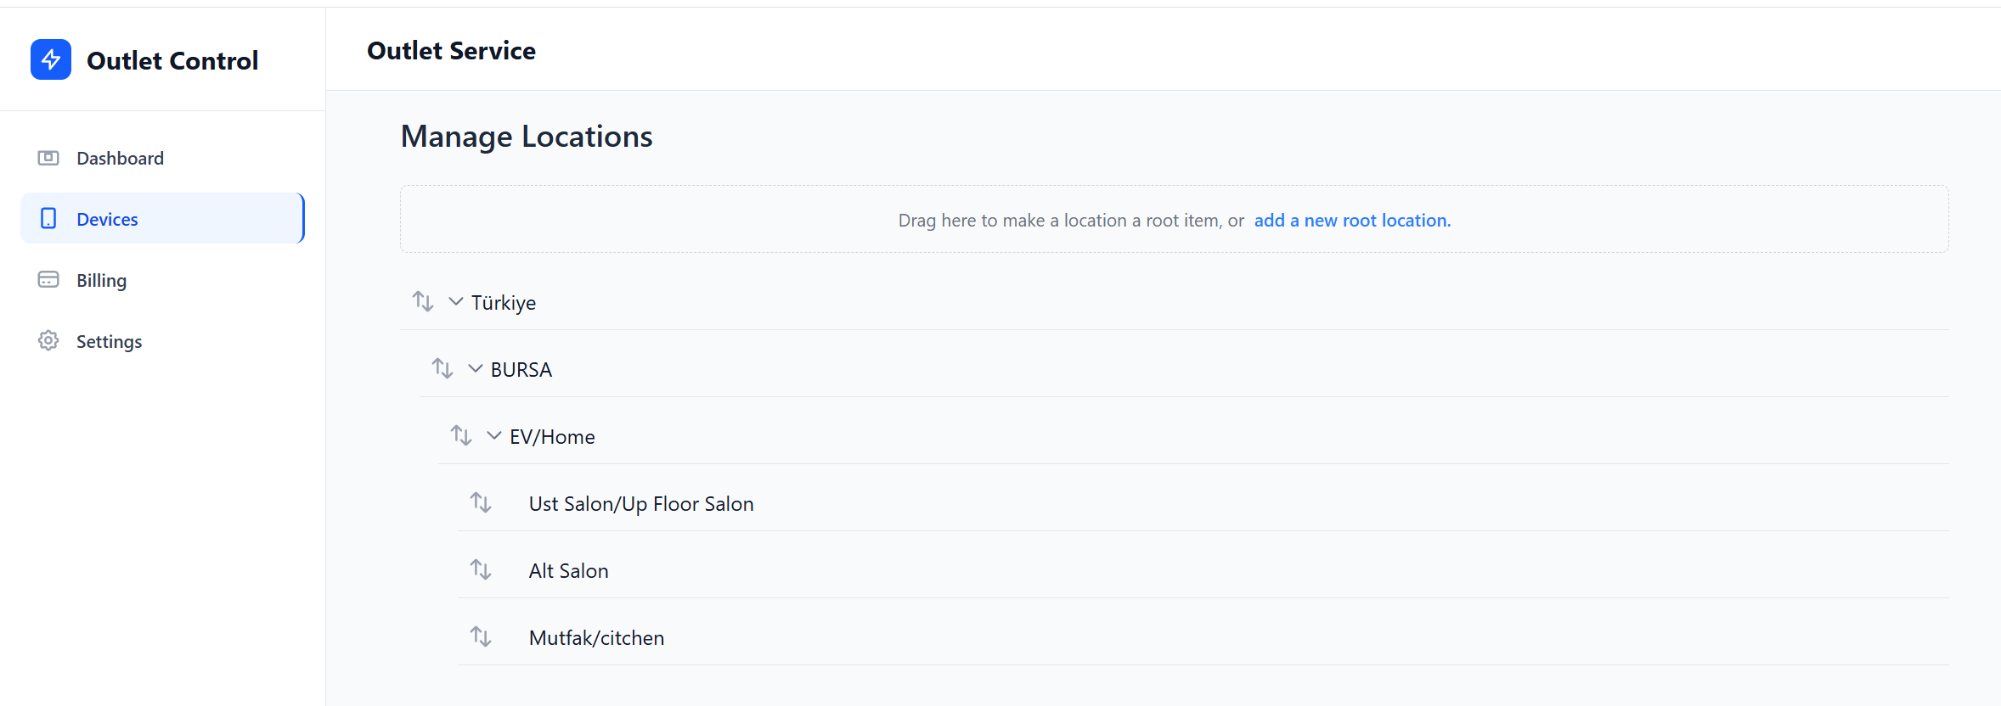The width and height of the screenshot is (2001, 706).
Task: Click the Outlet Control lightning logo
Action: pos(51,59)
